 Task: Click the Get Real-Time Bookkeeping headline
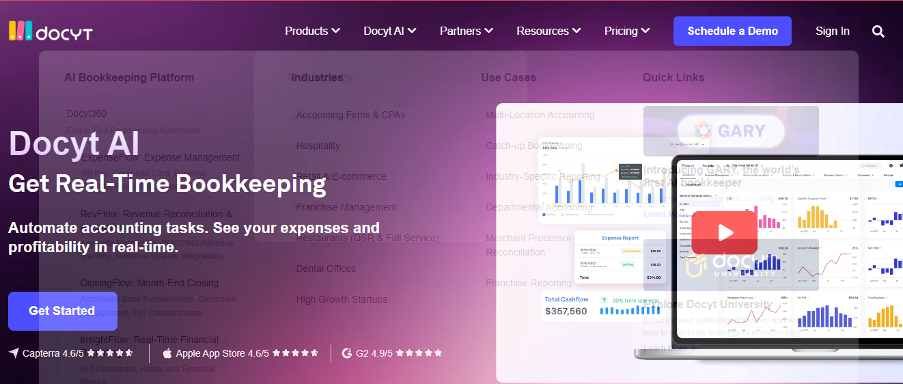(167, 184)
